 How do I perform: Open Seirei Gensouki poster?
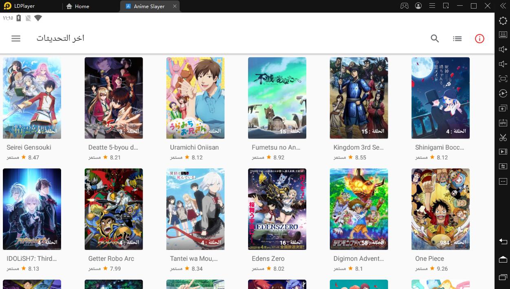point(32,98)
